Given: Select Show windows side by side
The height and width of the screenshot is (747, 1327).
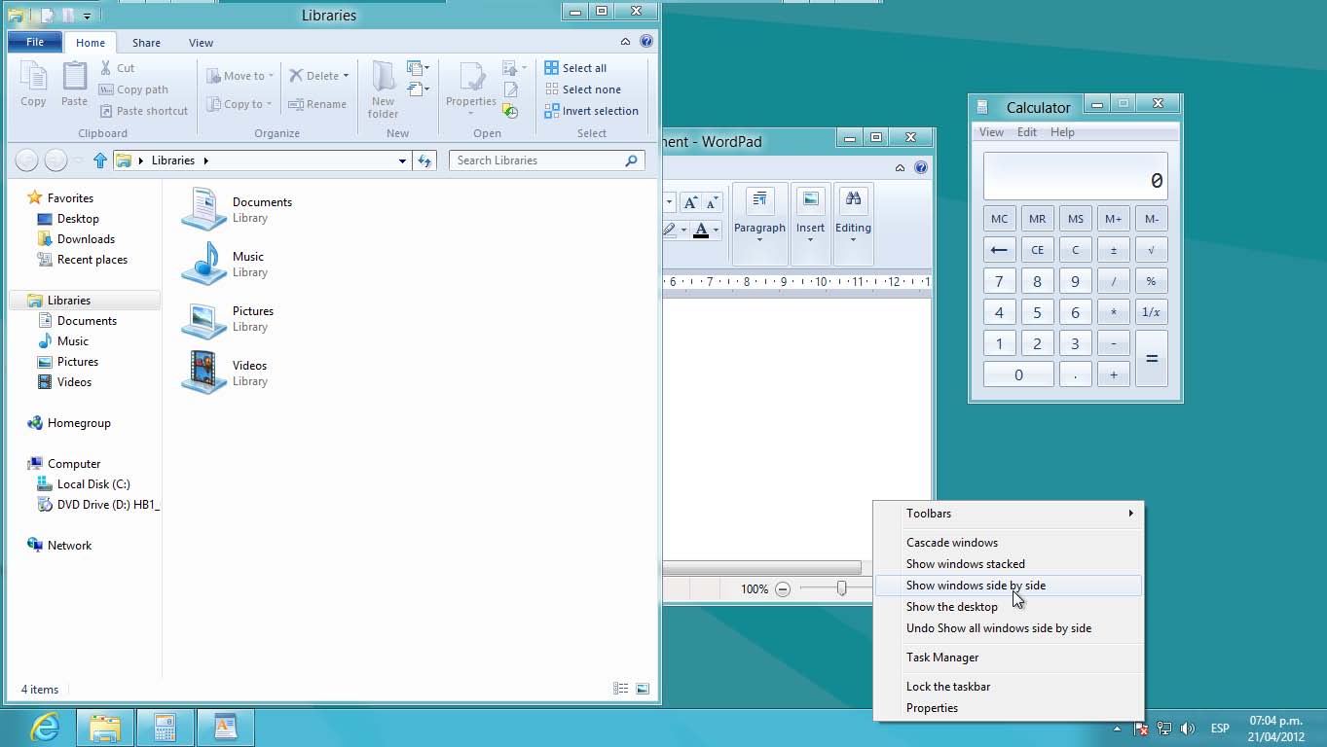Looking at the screenshot, I should pos(976,586).
